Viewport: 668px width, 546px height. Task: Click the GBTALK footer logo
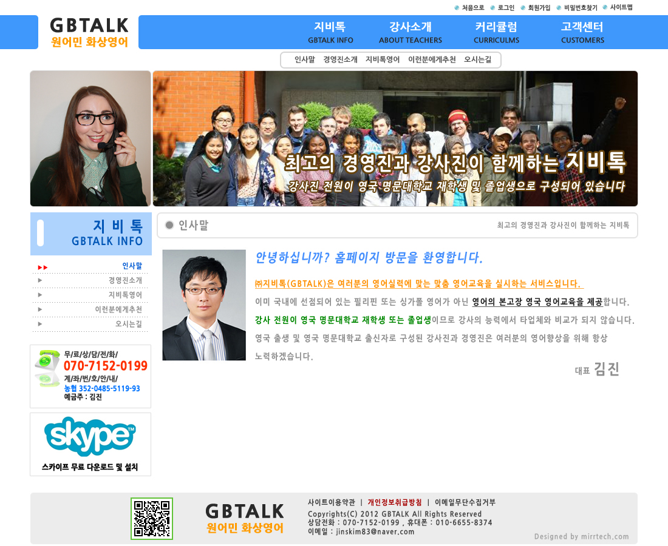244,519
